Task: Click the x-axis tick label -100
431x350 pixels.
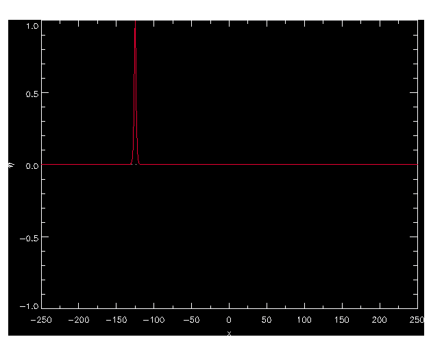Action: pos(154,321)
